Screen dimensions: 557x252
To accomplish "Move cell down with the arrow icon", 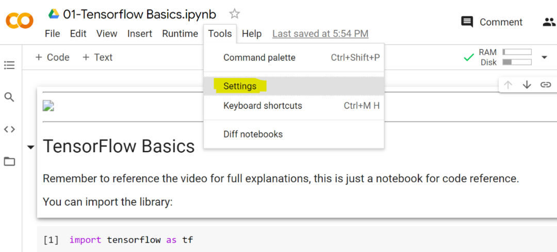I will point(527,85).
